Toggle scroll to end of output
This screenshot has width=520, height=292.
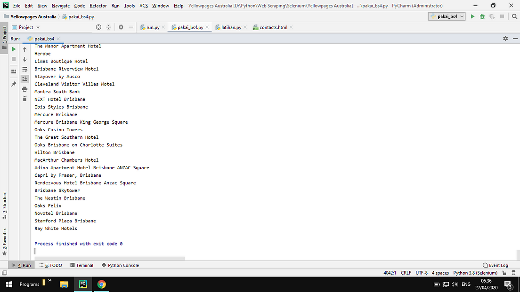[x=25, y=79]
